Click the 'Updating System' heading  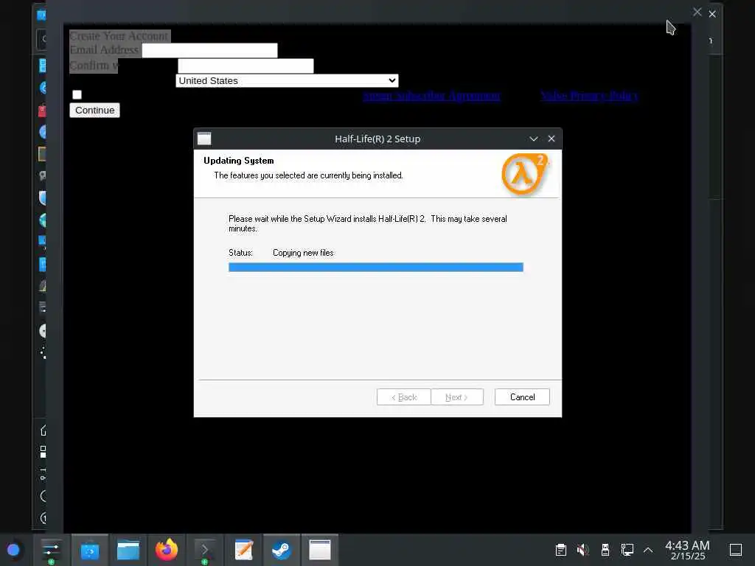pos(238,160)
